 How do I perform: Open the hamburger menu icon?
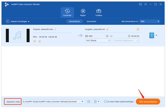146,4
